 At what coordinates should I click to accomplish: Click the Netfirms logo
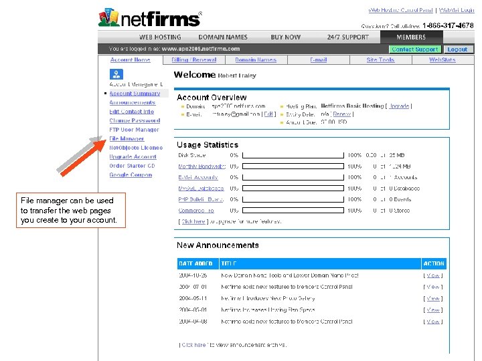tap(150, 18)
